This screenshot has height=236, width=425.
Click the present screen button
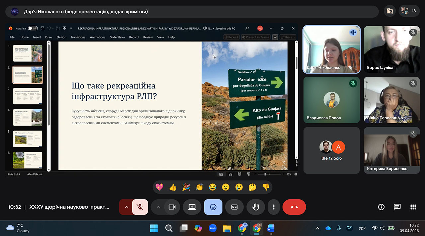tap(192, 207)
